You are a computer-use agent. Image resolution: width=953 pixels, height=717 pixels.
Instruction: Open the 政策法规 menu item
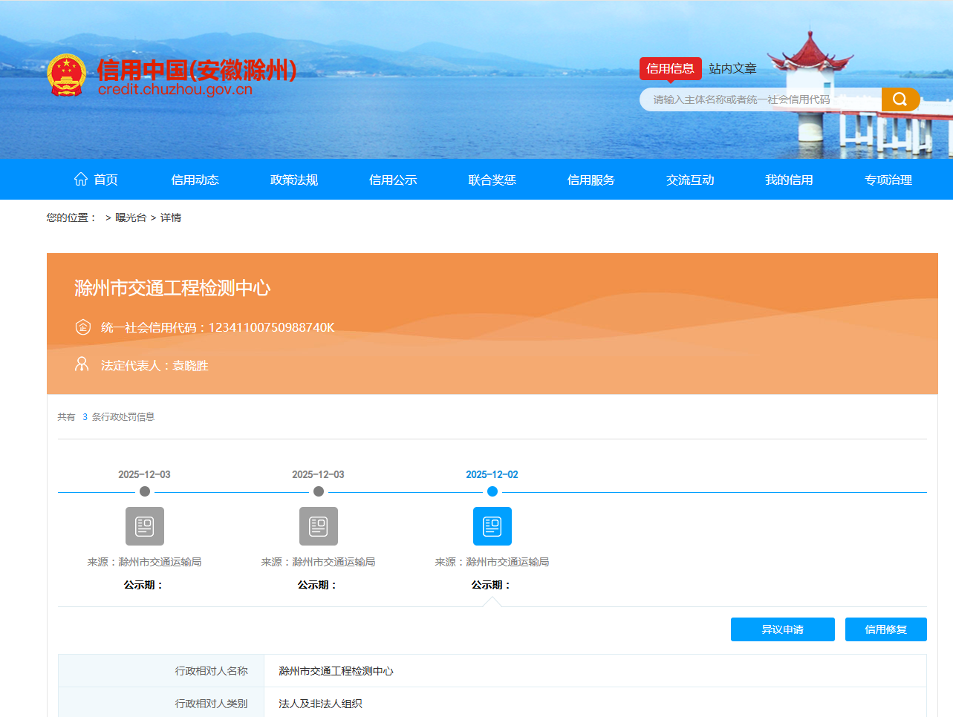tap(294, 180)
